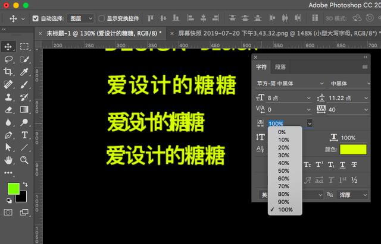Align top edges in options bar

point(151,18)
